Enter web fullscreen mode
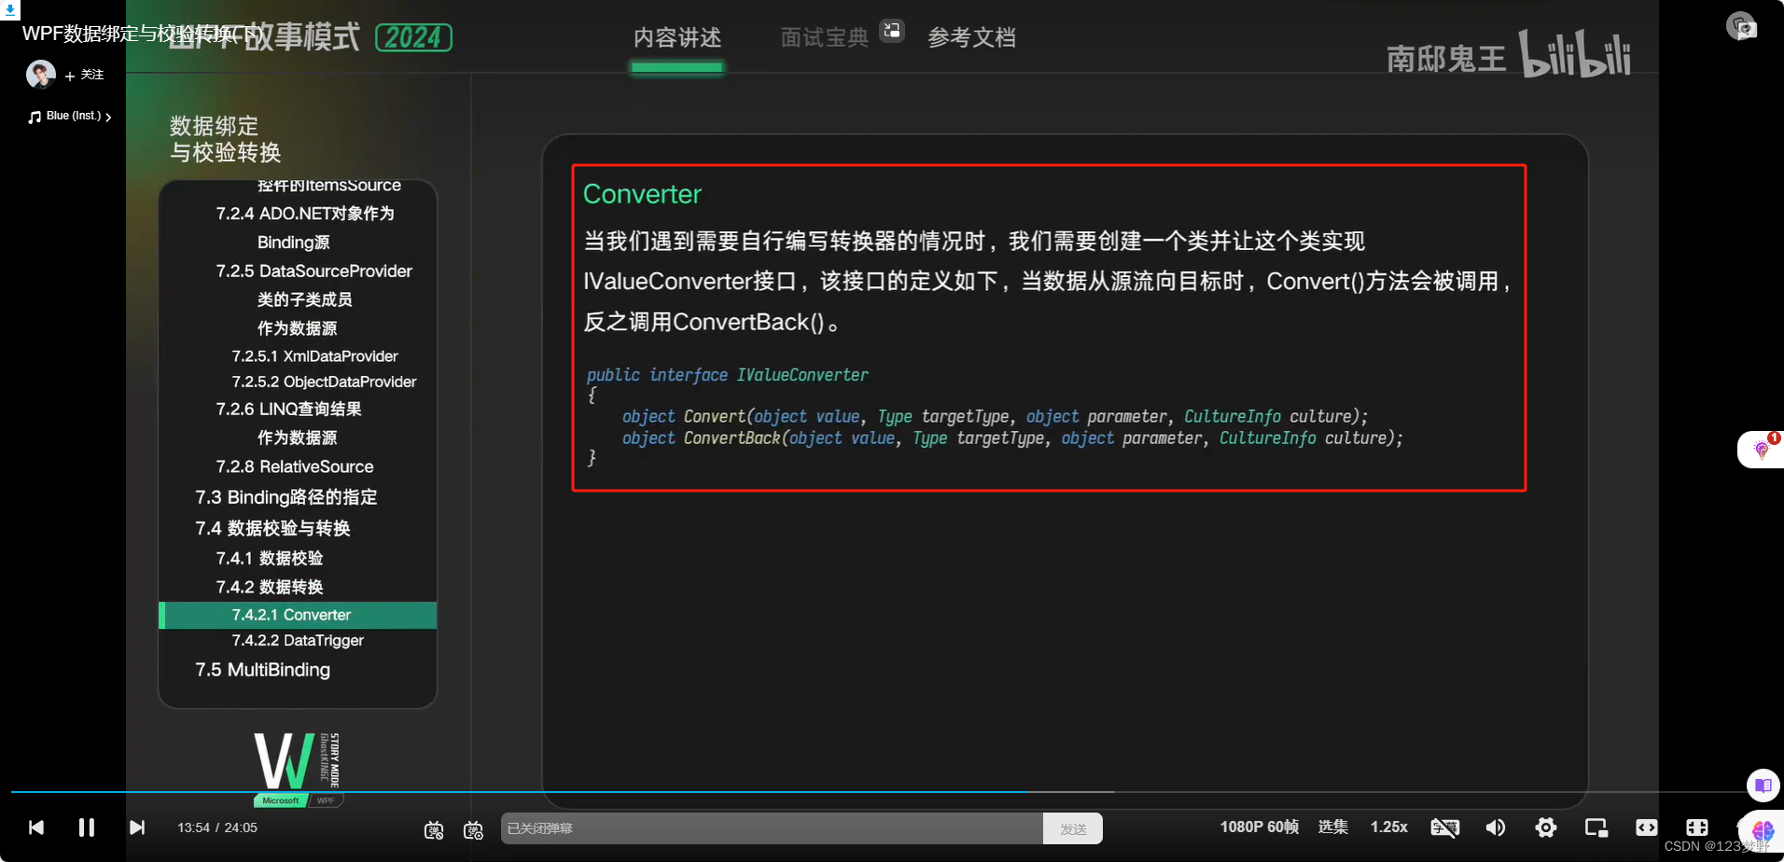 click(1697, 827)
